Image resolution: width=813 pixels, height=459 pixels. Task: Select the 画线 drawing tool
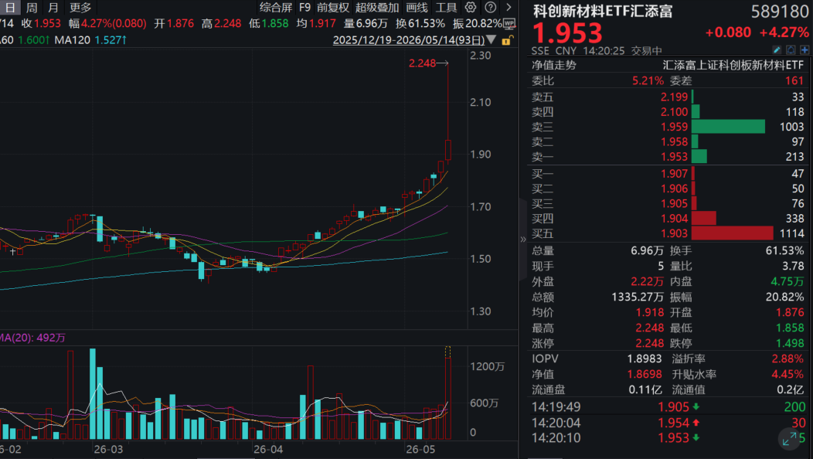[x=417, y=7]
